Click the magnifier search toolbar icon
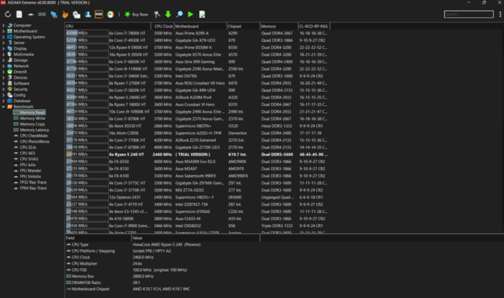Screen dimensions: 504x298 179,14
